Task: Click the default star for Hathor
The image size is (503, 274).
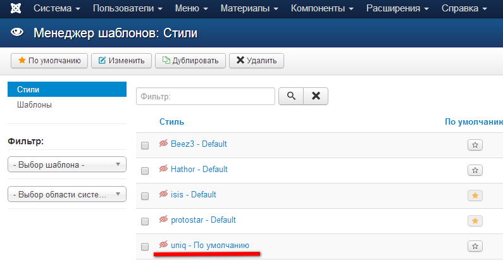Action: coord(475,170)
